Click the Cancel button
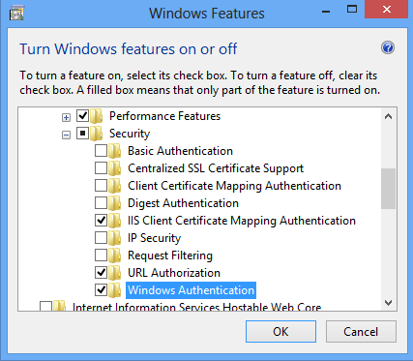413x361 pixels. 361,331
